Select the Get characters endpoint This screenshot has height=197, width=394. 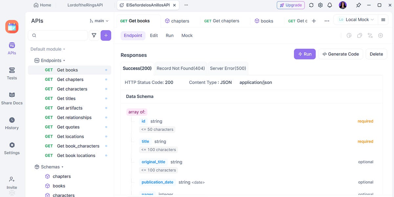click(x=70, y=89)
